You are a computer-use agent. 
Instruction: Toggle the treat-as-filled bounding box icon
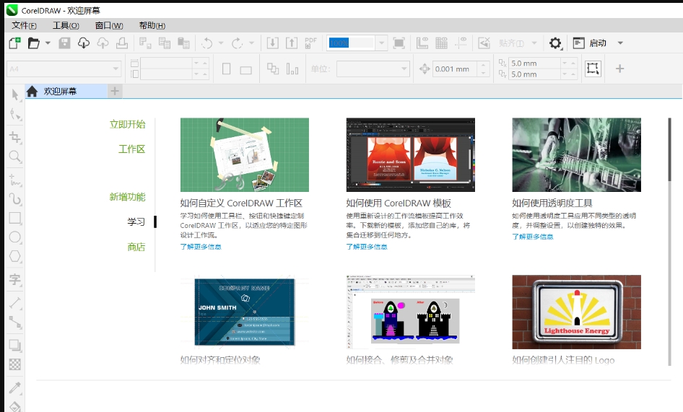click(x=593, y=69)
